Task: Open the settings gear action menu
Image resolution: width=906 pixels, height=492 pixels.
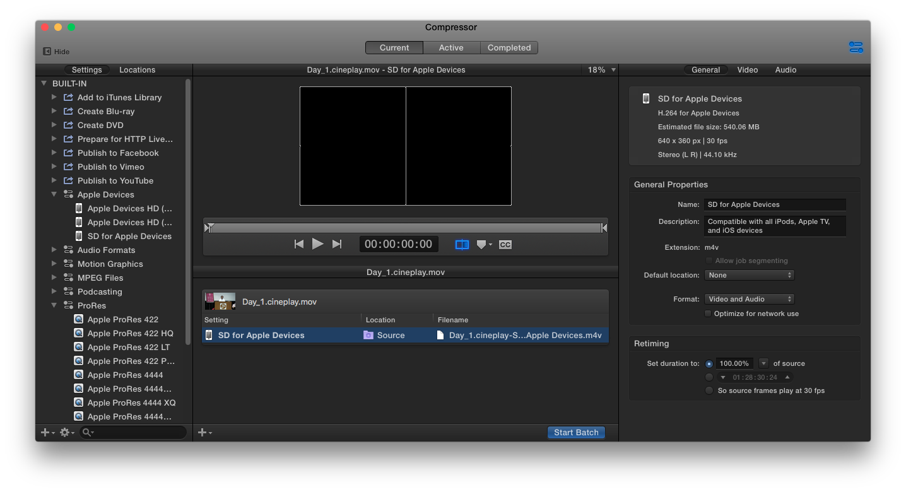Action: click(67, 432)
